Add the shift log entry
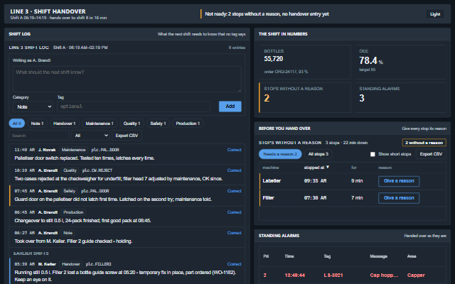The width and height of the screenshot is (455, 284). [x=230, y=106]
